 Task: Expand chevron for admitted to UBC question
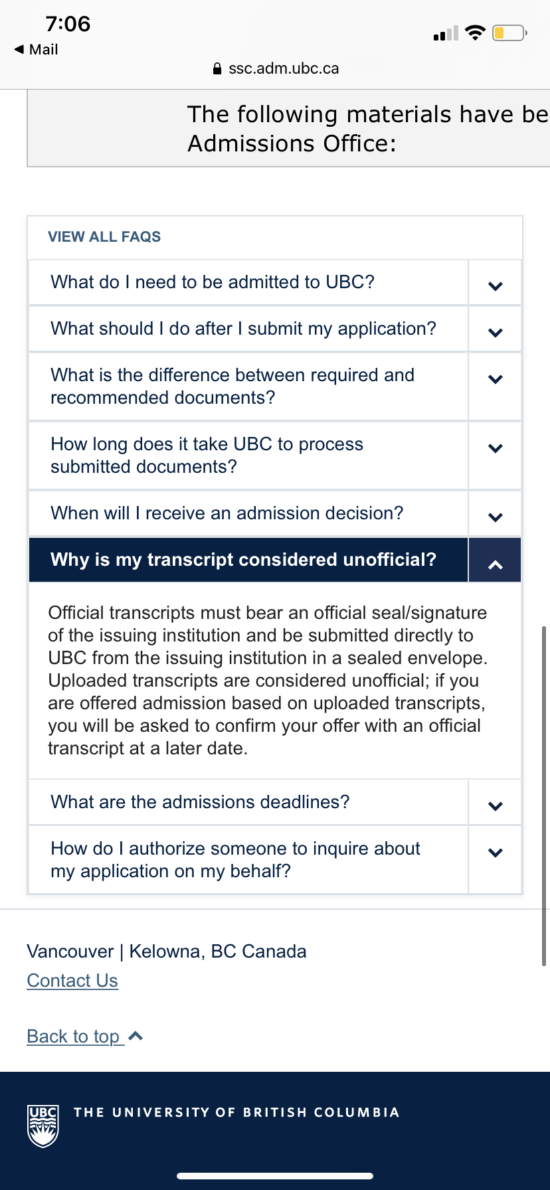(x=495, y=283)
